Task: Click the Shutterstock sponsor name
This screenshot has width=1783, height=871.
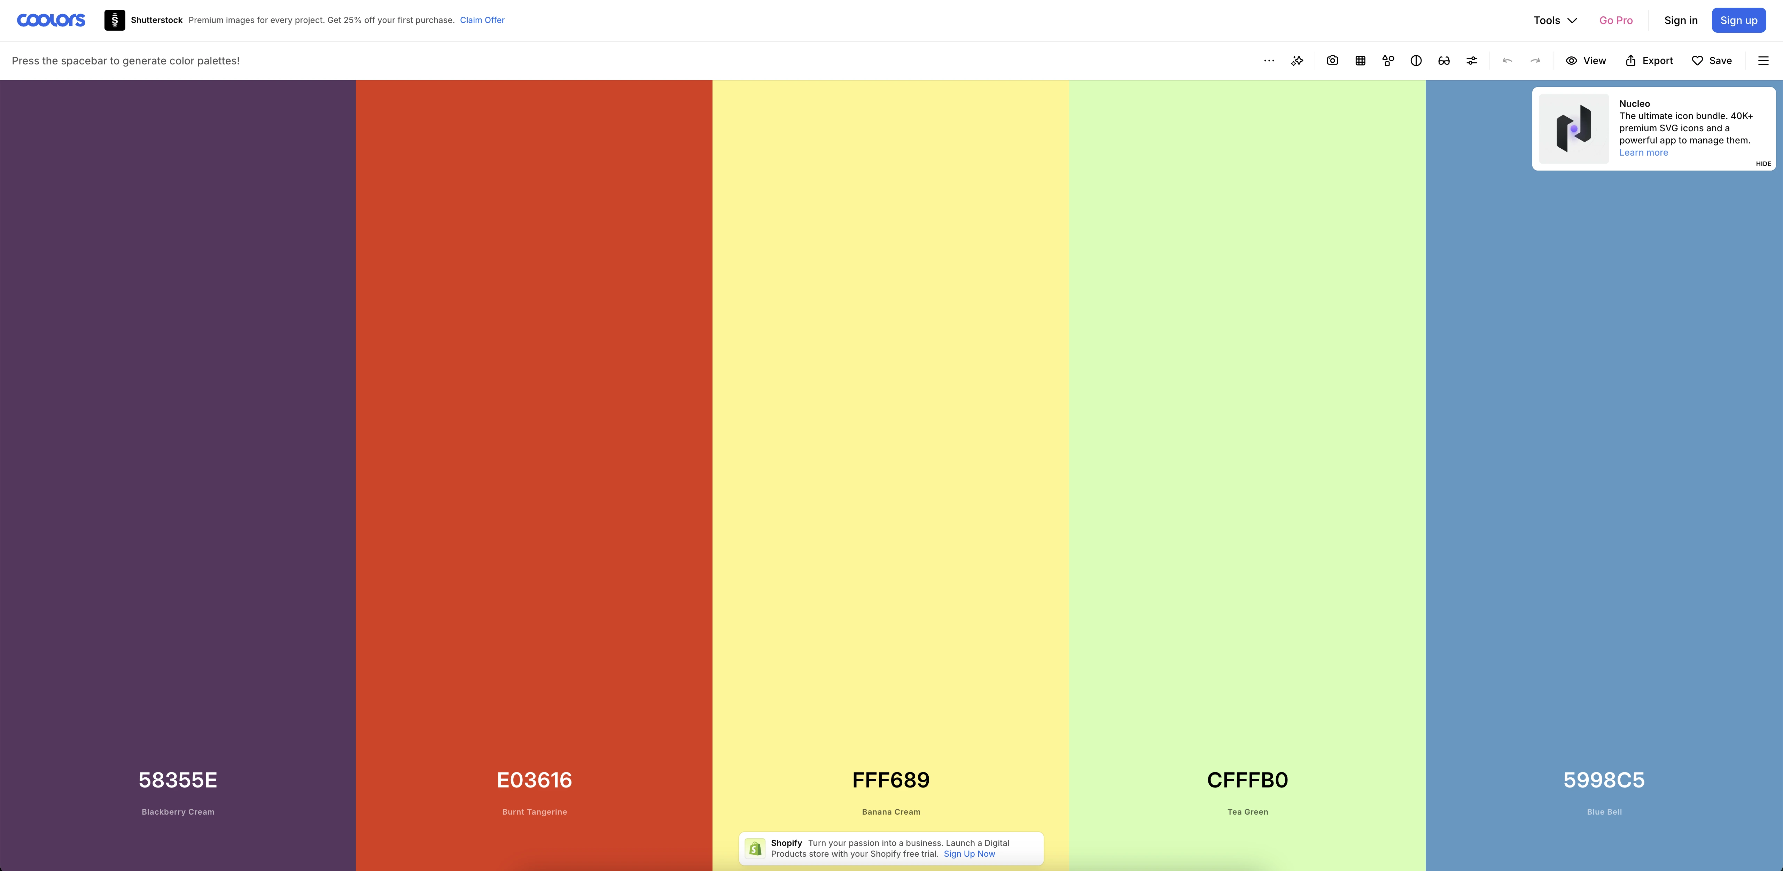Action: point(156,20)
